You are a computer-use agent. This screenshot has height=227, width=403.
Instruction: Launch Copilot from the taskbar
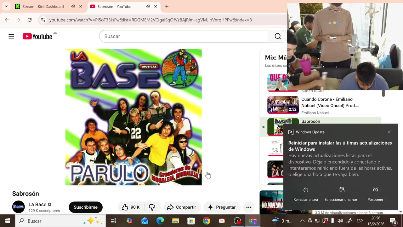point(129,221)
